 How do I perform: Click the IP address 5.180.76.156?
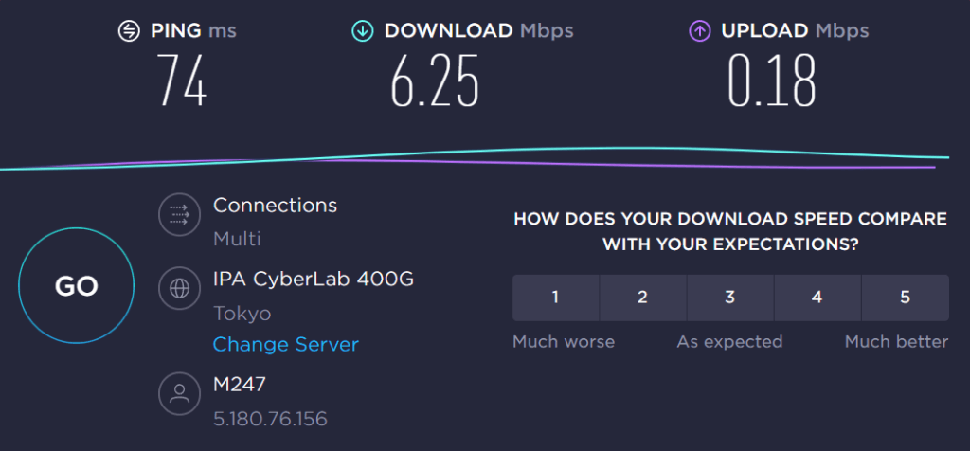coord(270,419)
